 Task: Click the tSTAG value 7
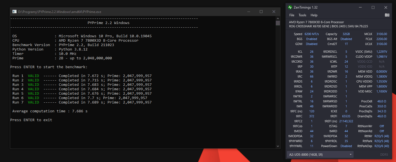[346, 126]
